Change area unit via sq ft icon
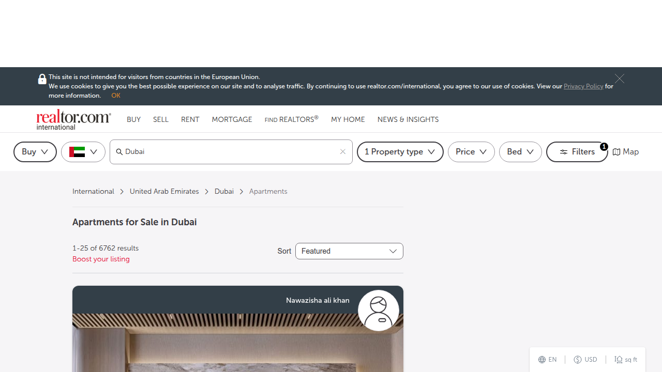Image resolution: width=662 pixels, height=372 pixels. (x=626, y=360)
